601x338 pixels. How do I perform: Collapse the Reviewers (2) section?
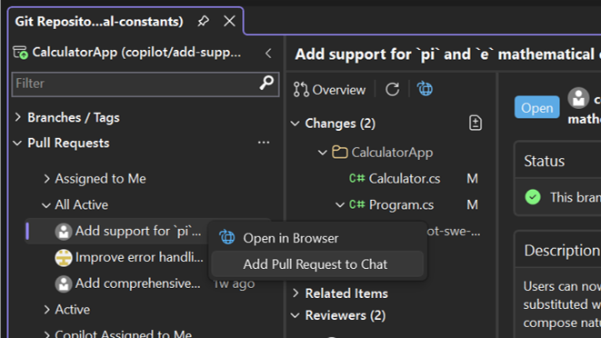click(295, 315)
